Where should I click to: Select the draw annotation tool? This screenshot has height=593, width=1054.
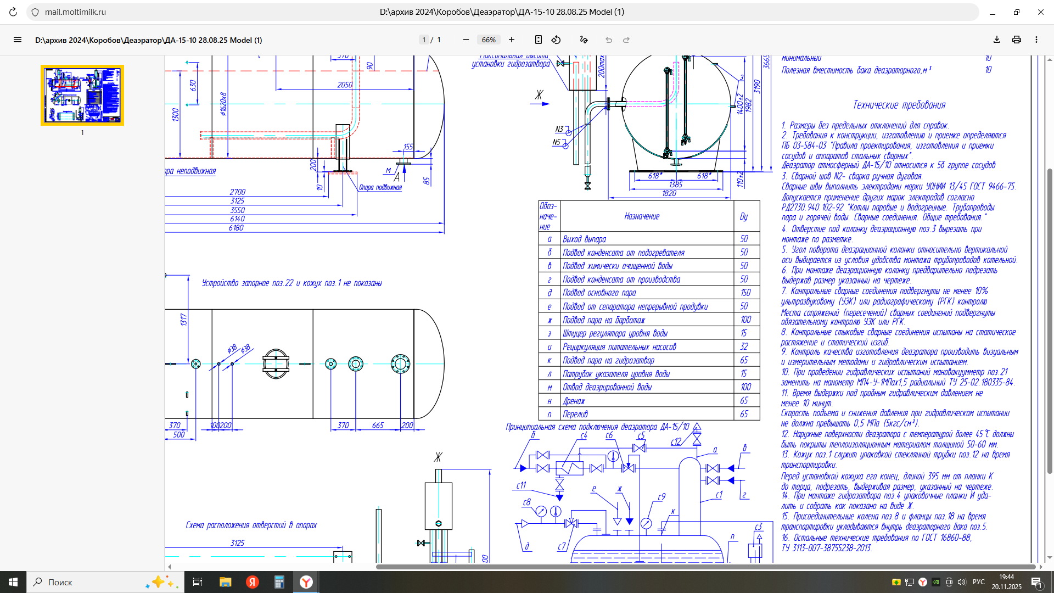584,40
